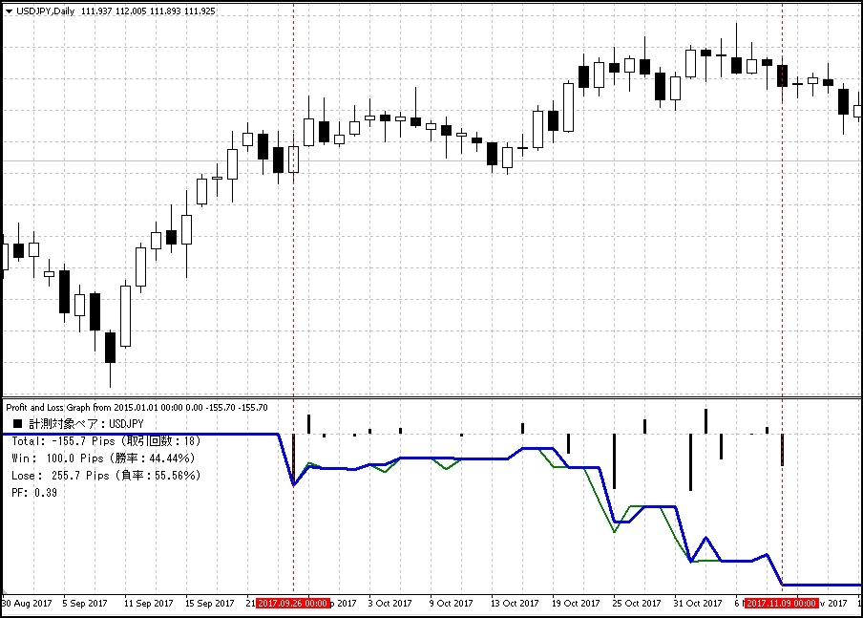The height and width of the screenshot is (618, 863).
Task: Click the dropdown triangle beside USDJPY,Daily
Action: (x=9, y=11)
